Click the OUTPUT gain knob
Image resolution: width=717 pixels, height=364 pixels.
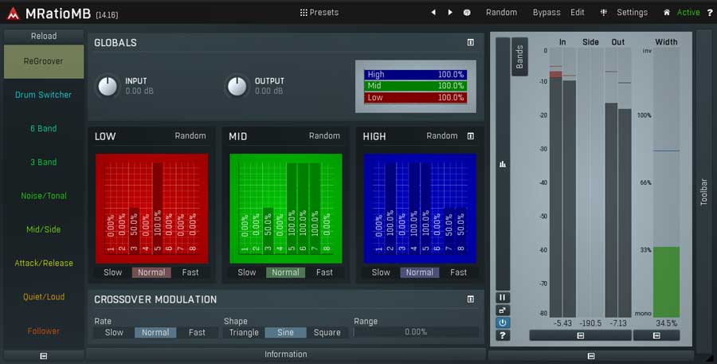point(237,86)
